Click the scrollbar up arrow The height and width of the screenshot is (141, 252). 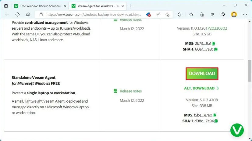click(250, 21)
